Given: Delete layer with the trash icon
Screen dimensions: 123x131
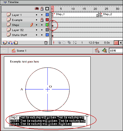Looking at the screenshot, I should click(46, 43).
